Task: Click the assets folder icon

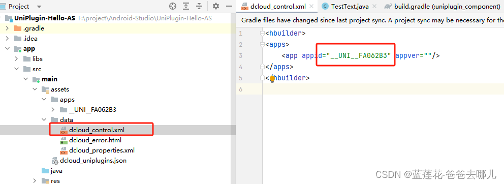Action: point(45,89)
